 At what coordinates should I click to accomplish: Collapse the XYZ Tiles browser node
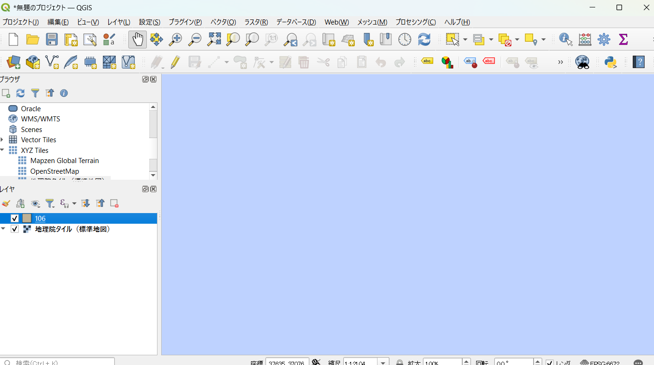2,150
